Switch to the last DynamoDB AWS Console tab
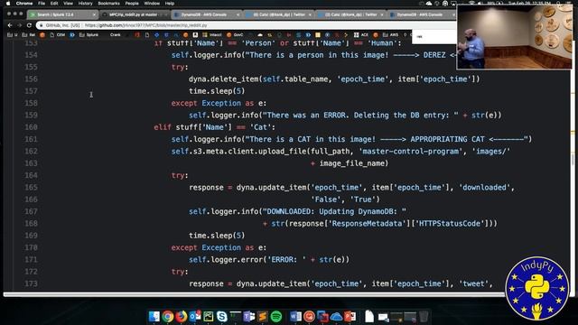This screenshot has height=325, width=578. (422, 14)
